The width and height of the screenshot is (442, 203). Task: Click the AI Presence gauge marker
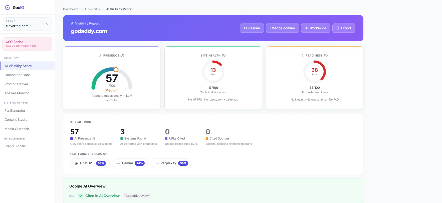point(116,70)
